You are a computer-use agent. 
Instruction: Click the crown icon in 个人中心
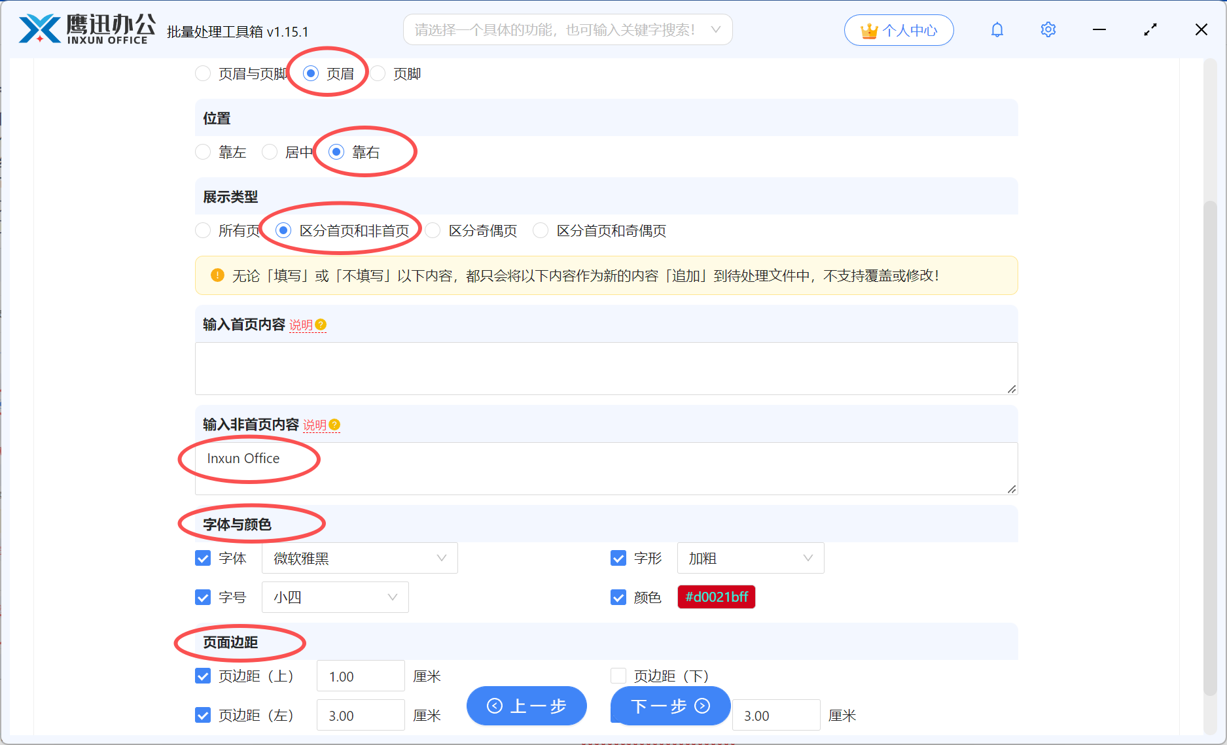tap(869, 30)
